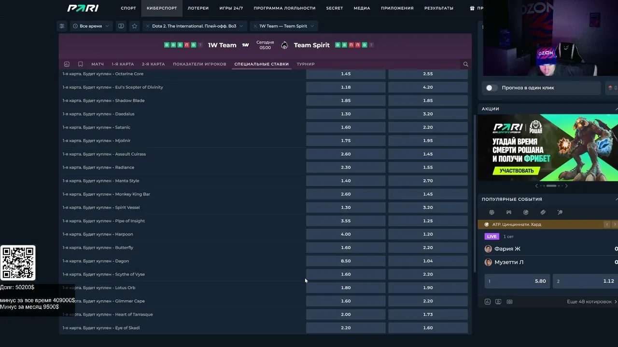Screen dimensions: 618x347
Task: Select 2.30 odds for Radiance
Action: point(346,167)
